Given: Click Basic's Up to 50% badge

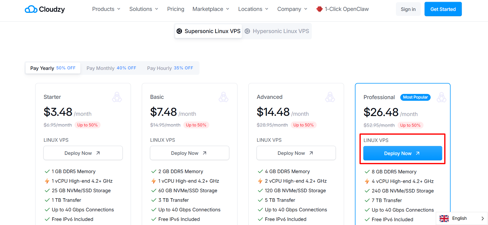Looking at the screenshot, I should (196, 125).
